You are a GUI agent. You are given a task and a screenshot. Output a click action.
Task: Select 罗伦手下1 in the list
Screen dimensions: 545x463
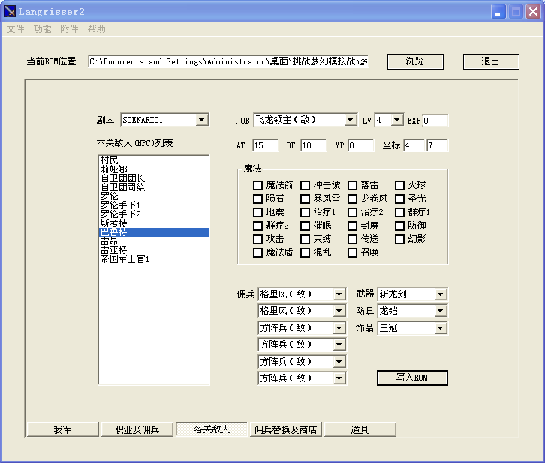154,205
